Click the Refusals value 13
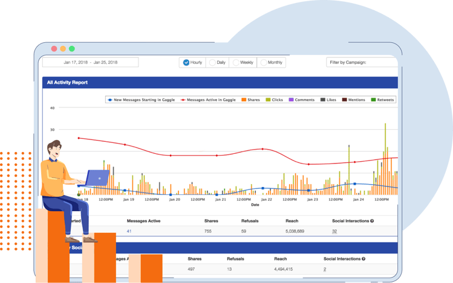The height and width of the screenshot is (283, 453). tap(229, 269)
